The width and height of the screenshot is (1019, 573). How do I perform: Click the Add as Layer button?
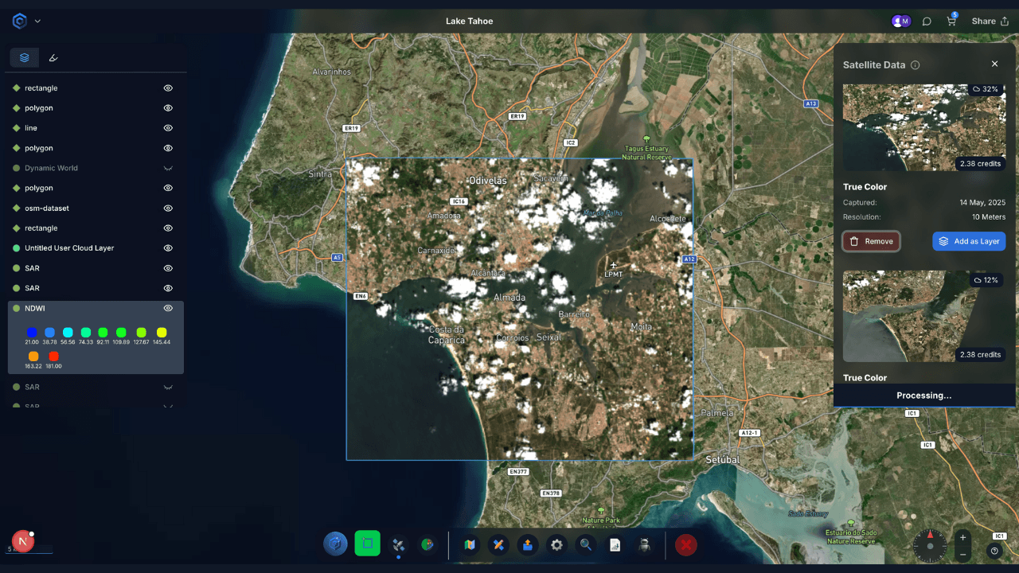(969, 241)
